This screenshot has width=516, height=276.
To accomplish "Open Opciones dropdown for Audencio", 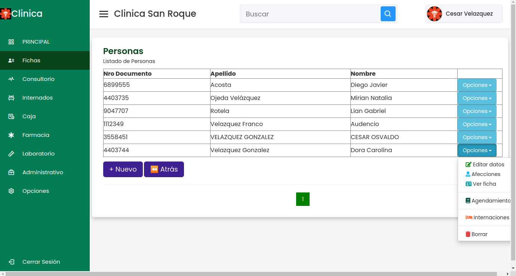I will pyautogui.click(x=477, y=124).
